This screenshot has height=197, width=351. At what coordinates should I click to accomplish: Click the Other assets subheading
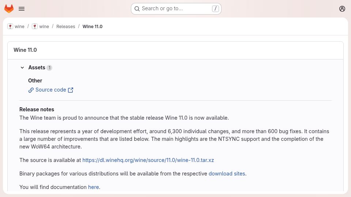click(35, 81)
